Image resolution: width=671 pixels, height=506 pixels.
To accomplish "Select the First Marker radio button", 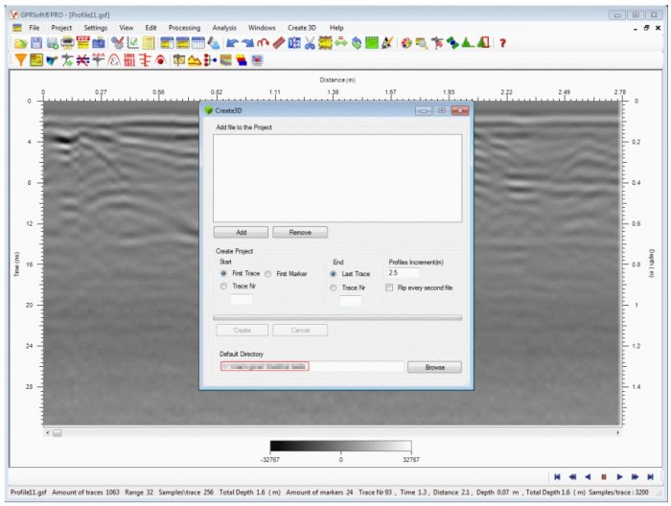I will (x=268, y=273).
